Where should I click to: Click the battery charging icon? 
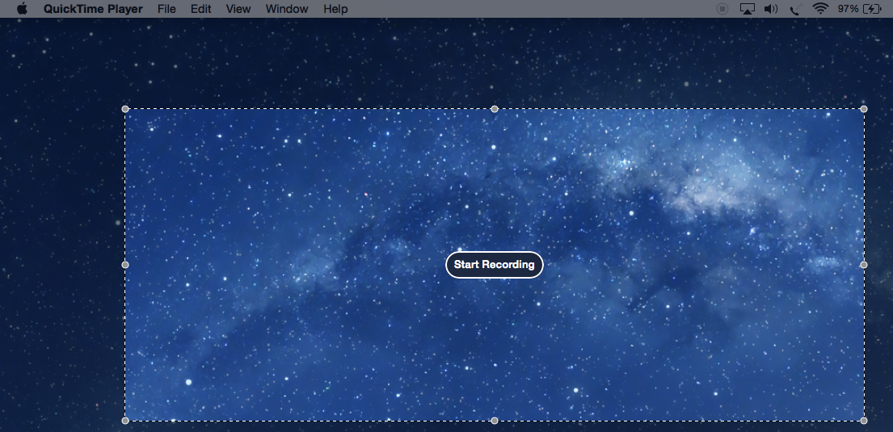[x=872, y=9]
